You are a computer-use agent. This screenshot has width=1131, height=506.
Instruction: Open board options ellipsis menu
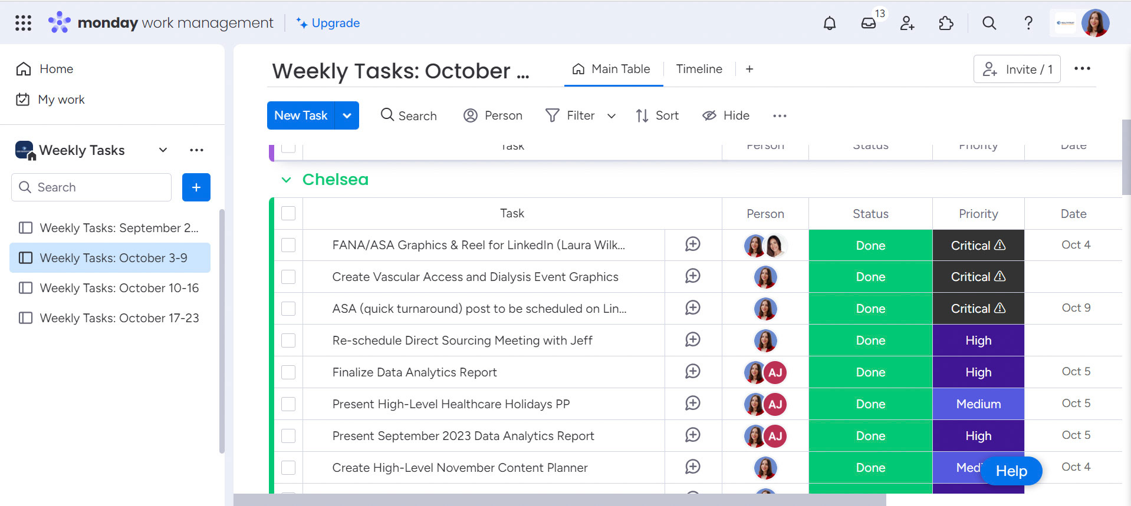pyautogui.click(x=1082, y=69)
